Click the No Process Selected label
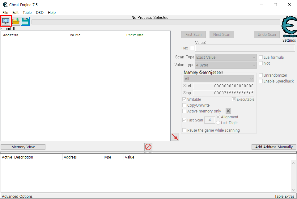 pyautogui.click(x=150, y=17)
